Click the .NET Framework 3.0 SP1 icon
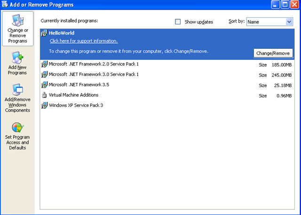Image resolution: width=301 pixels, height=215 pixels. 44,74
